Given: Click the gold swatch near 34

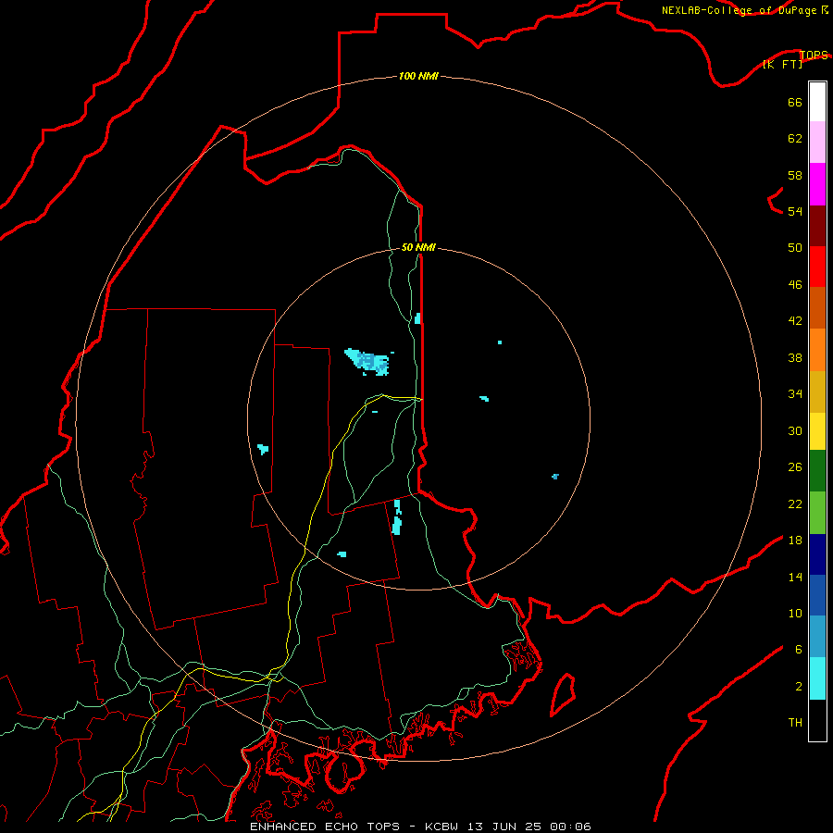Looking at the screenshot, I should [x=817, y=392].
